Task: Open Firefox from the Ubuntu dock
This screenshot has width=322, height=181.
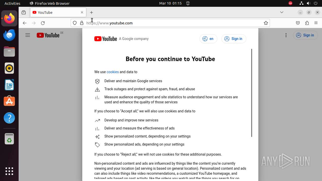Action: (x=9, y=18)
